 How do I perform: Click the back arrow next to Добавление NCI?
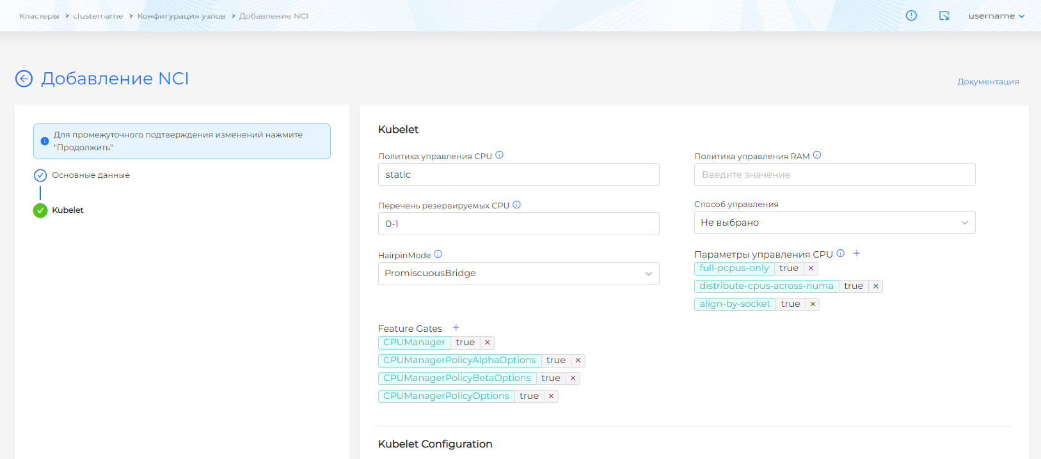tap(24, 79)
